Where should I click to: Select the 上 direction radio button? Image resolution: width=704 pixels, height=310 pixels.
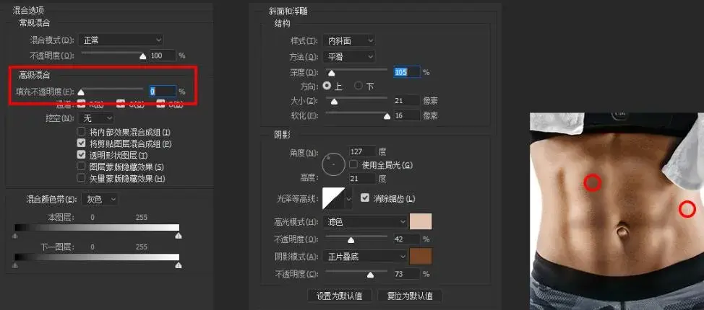tap(327, 86)
